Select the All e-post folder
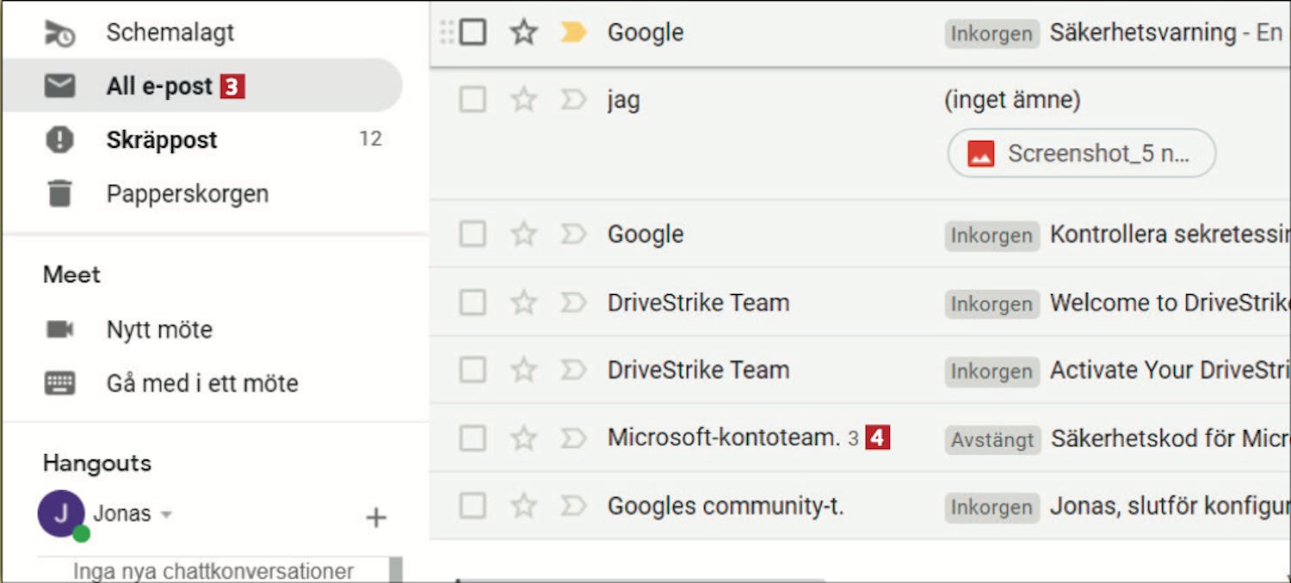The height and width of the screenshot is (583, 1291). coord(202,86)
